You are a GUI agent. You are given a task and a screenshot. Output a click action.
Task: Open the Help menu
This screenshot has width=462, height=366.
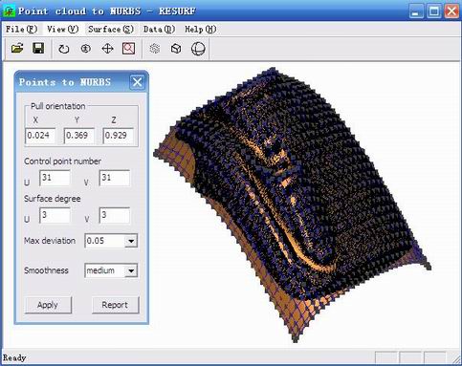pos(200,30)
